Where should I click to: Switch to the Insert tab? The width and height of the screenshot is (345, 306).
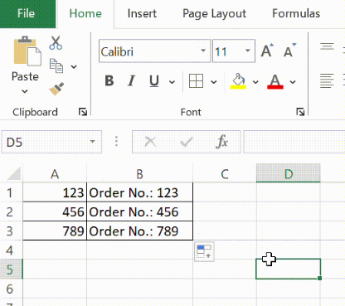pyautogui.click(x=142, y=13)
